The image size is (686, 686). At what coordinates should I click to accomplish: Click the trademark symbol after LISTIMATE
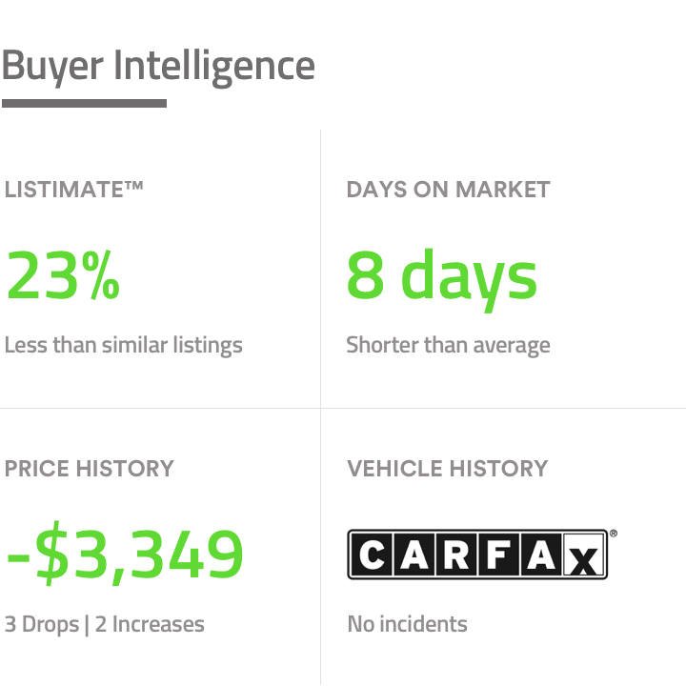(x=132, y=185)
